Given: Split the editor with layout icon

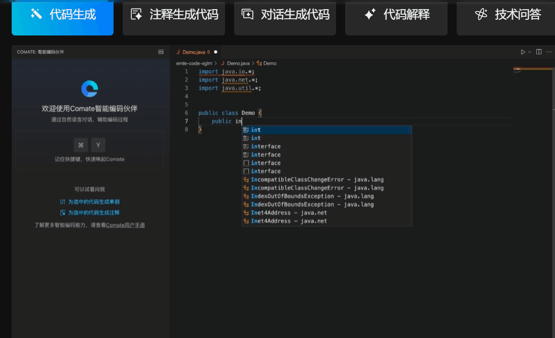Looking at the screenshot, I should (539, 52).
